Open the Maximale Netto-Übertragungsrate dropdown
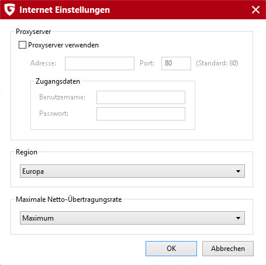This screenshot has height=265, width=266. pos(132,218)
